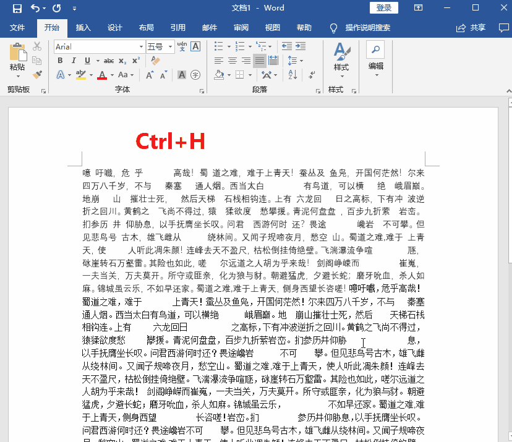This screenshot has height=442, width=512.
Task: Apply subscript formatting
Action: pyautogui.click(x=122, y=61)
